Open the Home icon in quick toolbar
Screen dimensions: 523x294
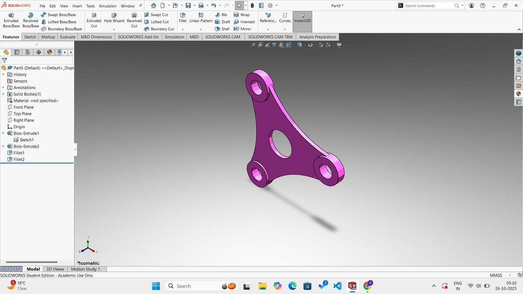[x=153, y=6]
